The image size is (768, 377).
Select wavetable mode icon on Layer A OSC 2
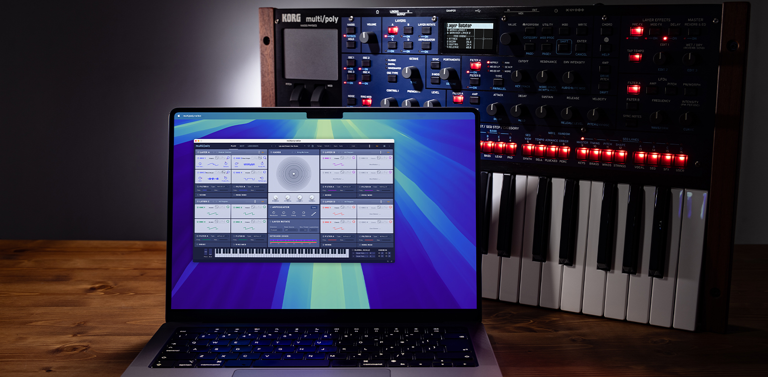pyautogui.click(x=260, y=158)
